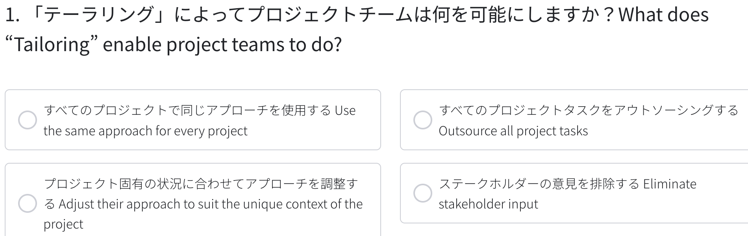
Task: Click the question number '1.'
Action: tap(13, 15)
